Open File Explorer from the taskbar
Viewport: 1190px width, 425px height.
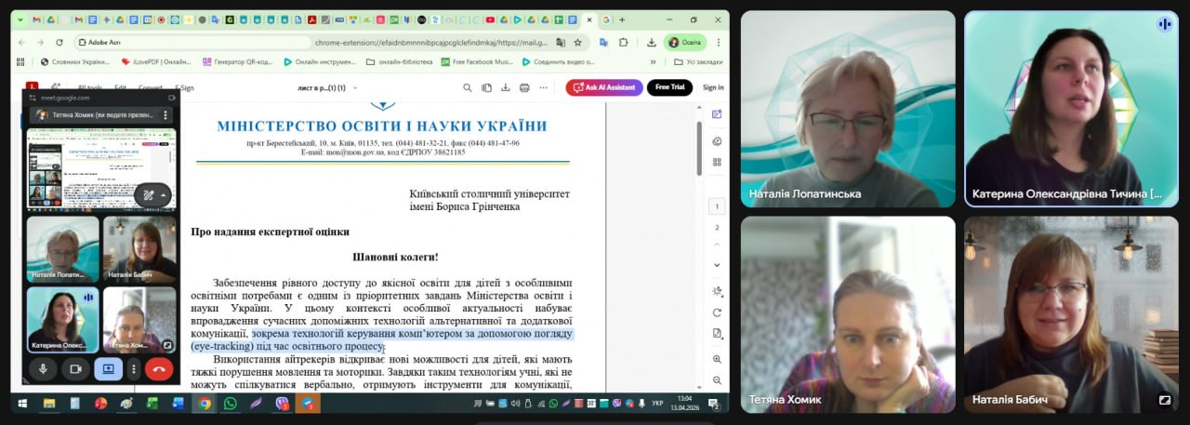coord(49,404)
